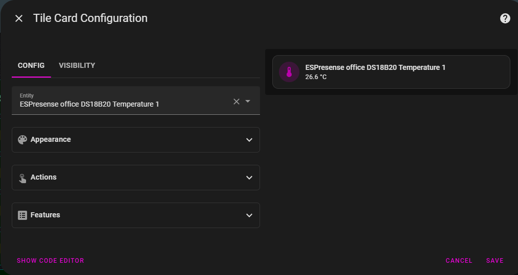Click the 26.6 °C reading in preview

tap(316, 77)
